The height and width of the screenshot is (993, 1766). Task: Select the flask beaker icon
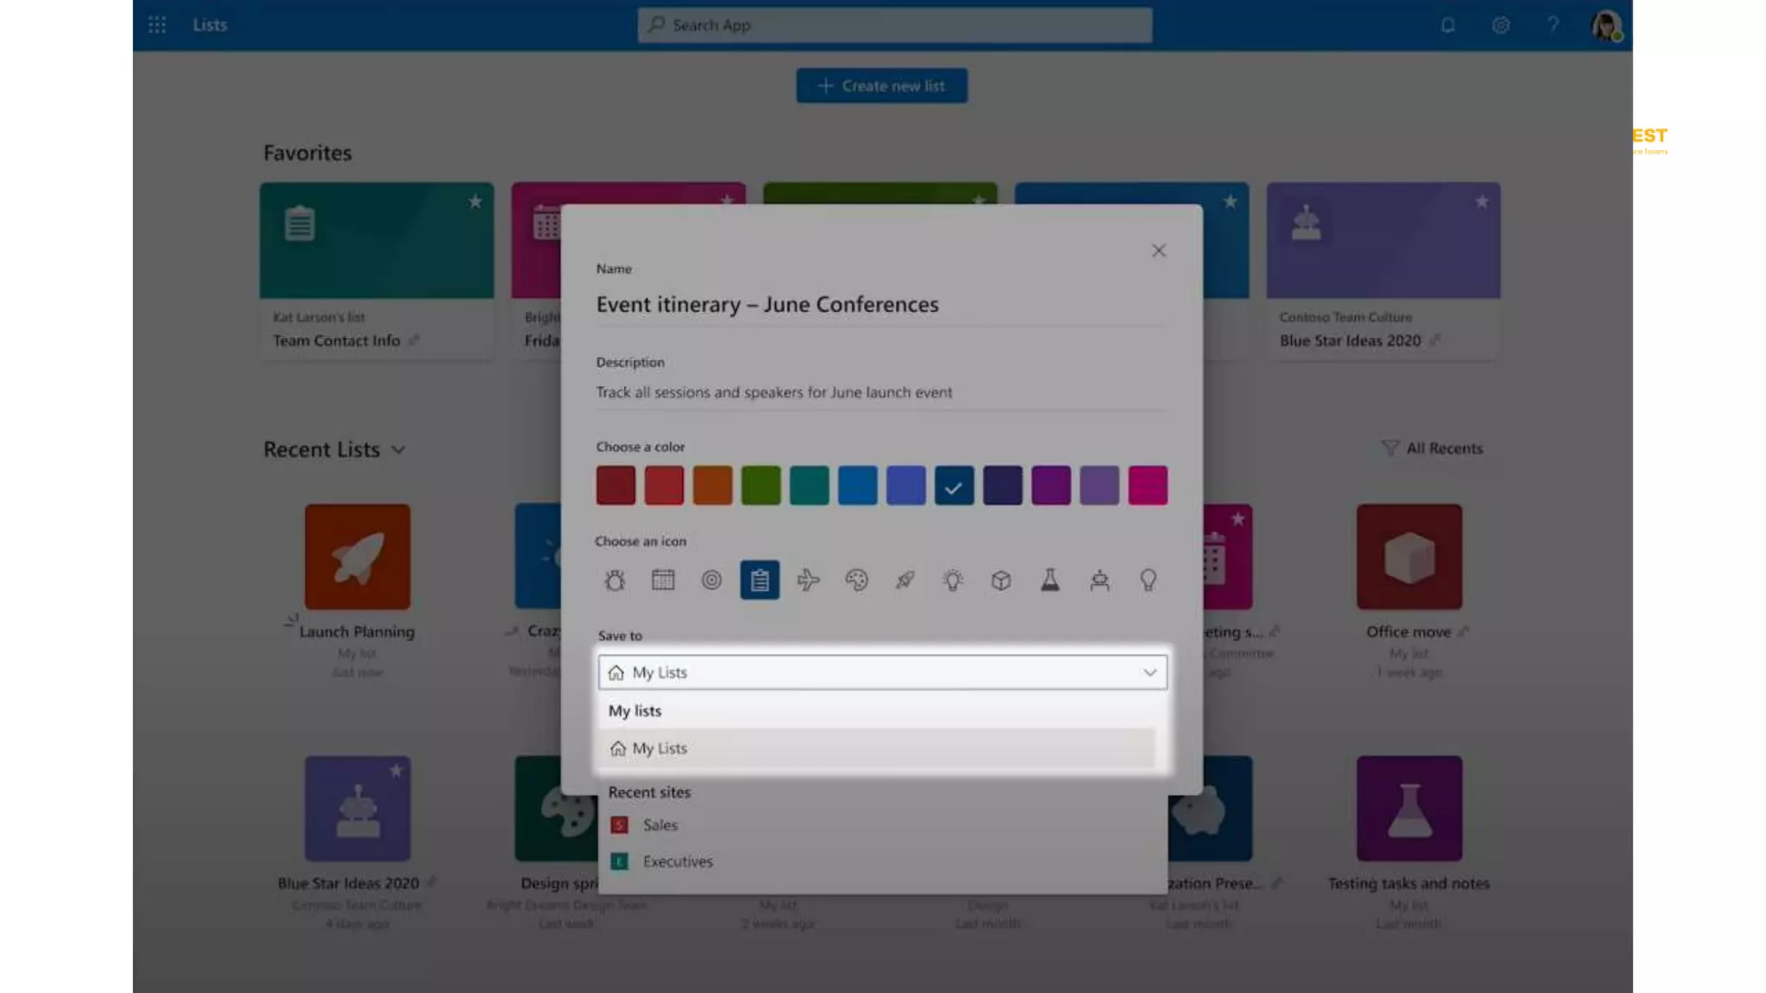[1049, 580]
